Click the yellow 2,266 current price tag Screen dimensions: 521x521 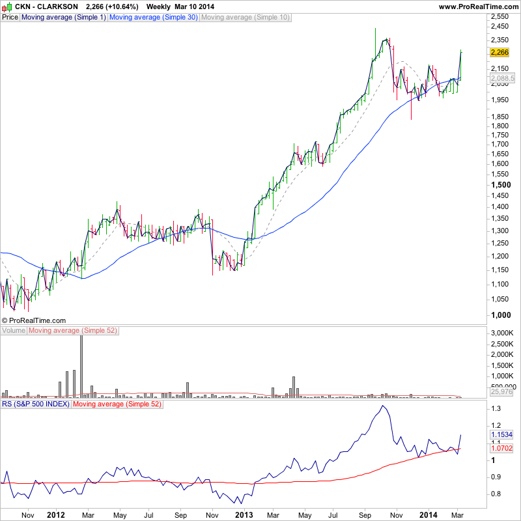point(500,52)
